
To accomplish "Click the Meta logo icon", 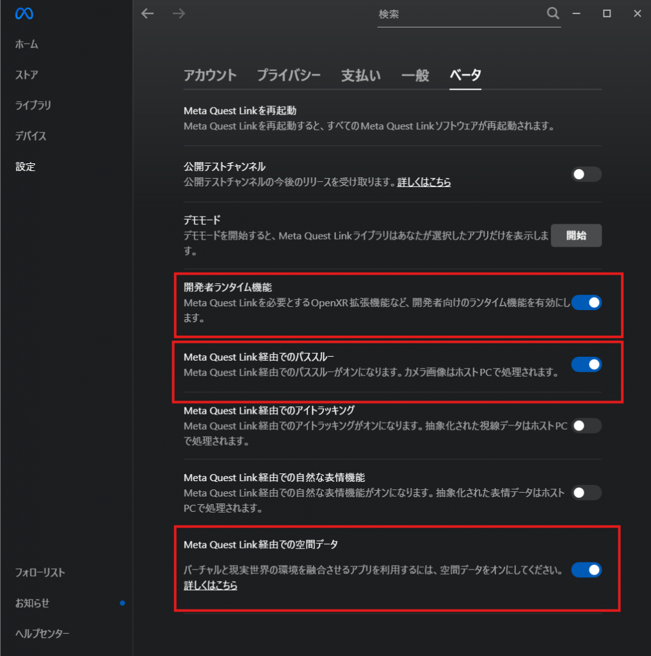I will click(x=24, y=13).
